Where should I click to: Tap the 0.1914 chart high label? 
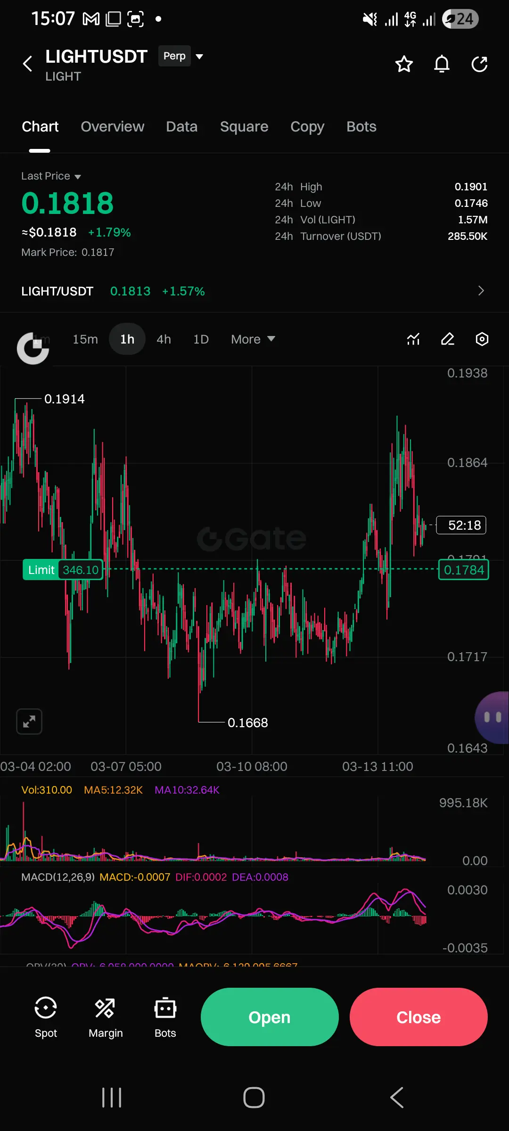[65, 399]
